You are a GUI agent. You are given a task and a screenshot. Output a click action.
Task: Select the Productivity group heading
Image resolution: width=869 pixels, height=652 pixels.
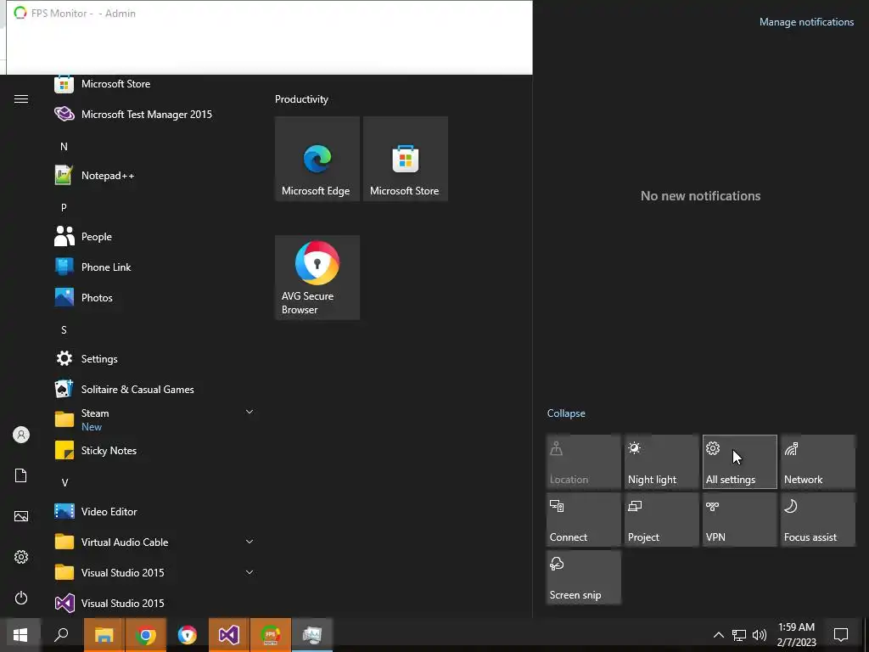301,99
